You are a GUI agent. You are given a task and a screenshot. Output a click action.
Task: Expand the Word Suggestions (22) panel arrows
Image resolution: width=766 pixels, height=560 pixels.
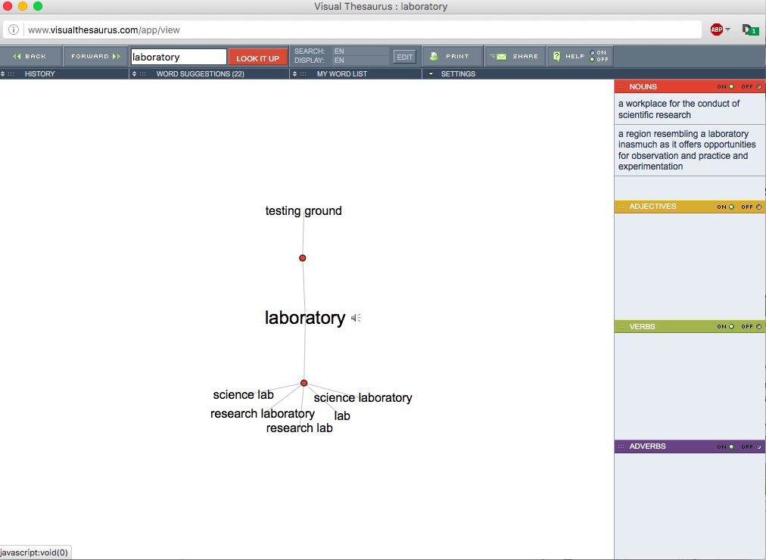pyautogui.click(x=134, y=74)
